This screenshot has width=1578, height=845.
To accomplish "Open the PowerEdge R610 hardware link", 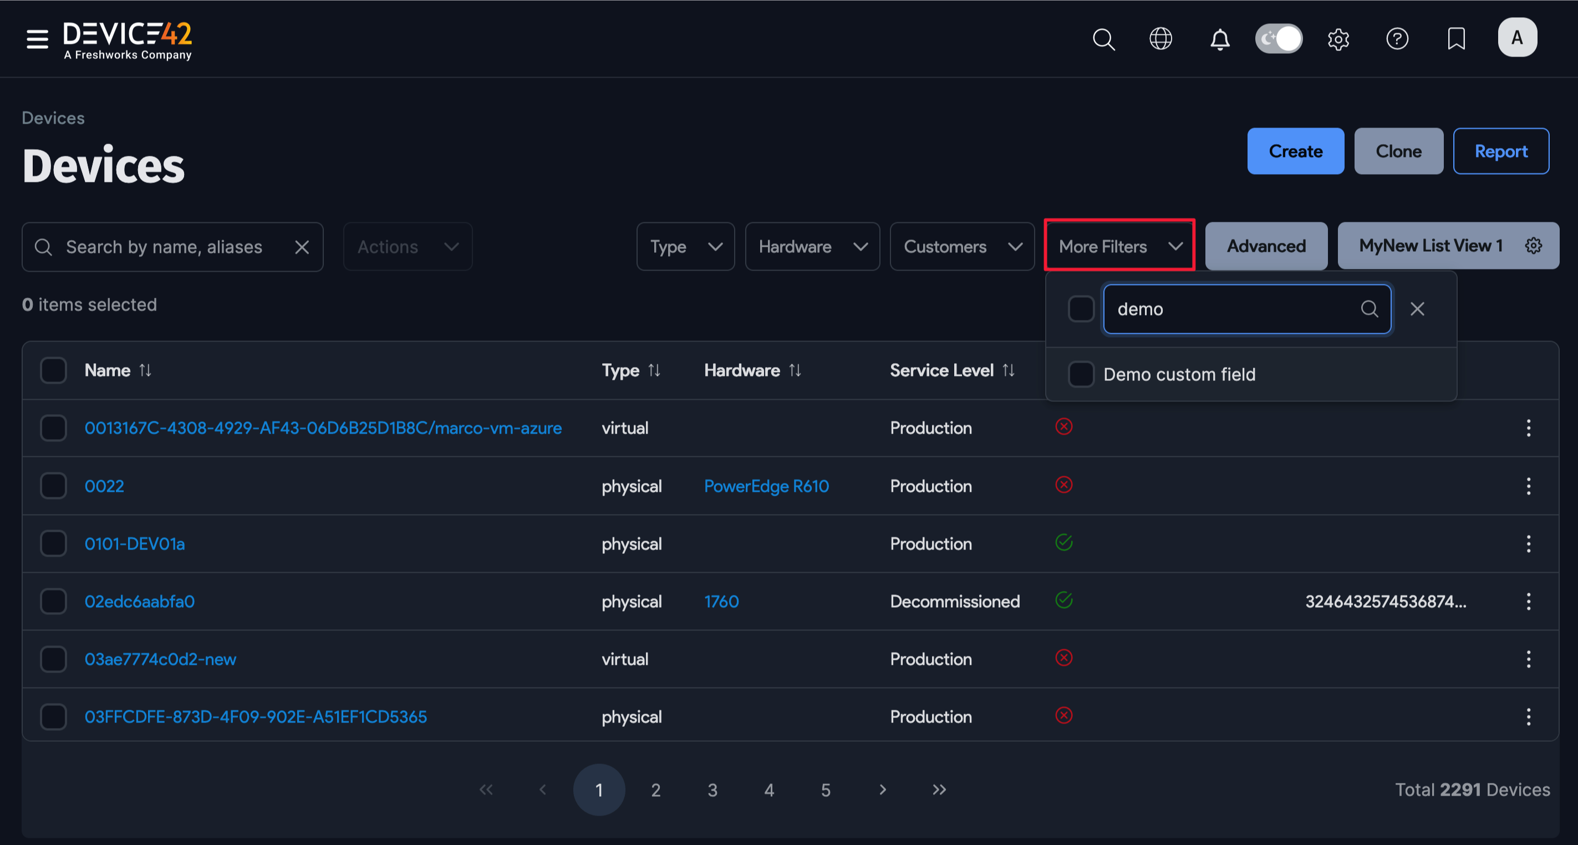I will tap(766, 486).
